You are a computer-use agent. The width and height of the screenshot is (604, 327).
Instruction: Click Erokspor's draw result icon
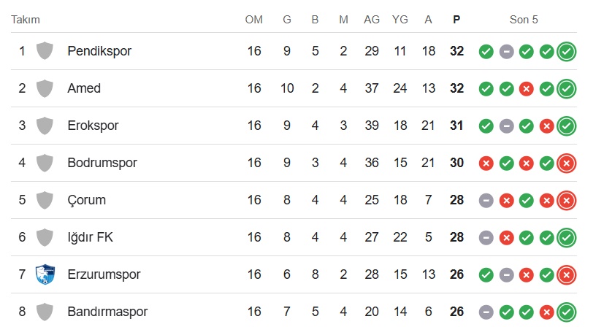[x=506, y=126]
